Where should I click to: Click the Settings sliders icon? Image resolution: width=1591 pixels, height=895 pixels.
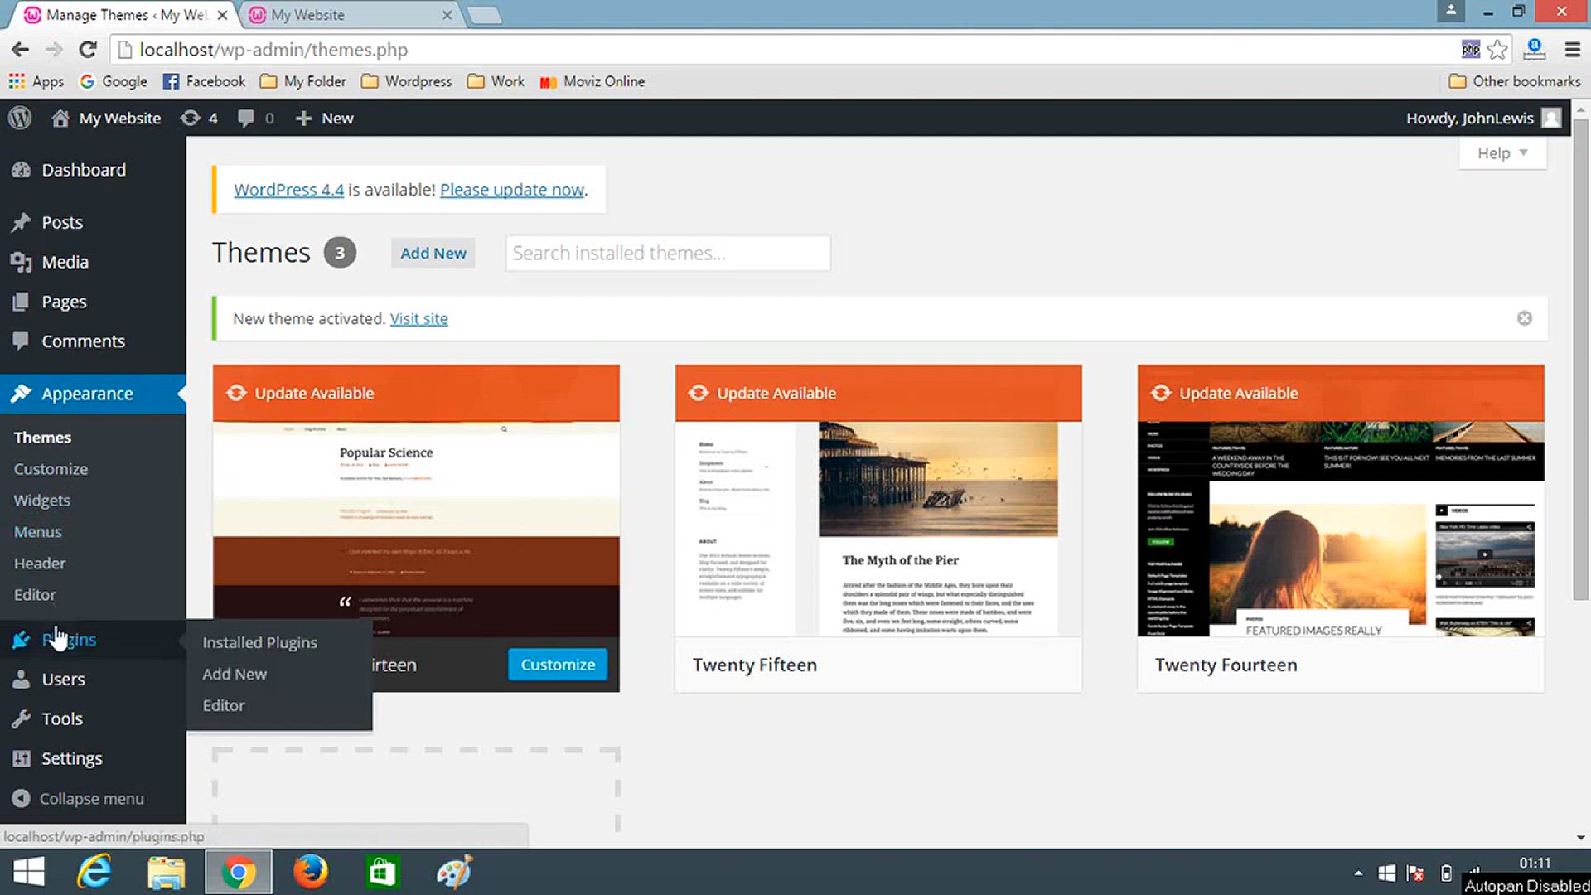tap(22, 758)
